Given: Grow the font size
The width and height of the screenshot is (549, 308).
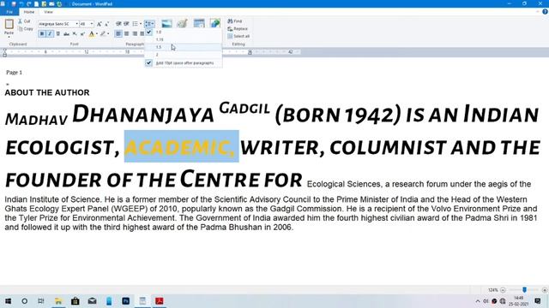Looking at the screenshot, I should click(x=100, y=24).
